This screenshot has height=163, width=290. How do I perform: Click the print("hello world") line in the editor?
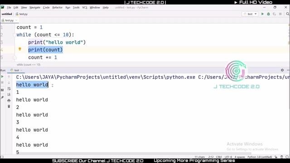coord(57,42)
